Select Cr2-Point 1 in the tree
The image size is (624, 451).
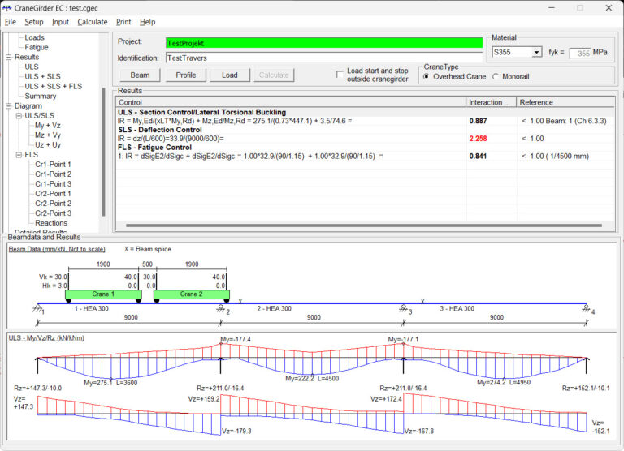point(53,194)
